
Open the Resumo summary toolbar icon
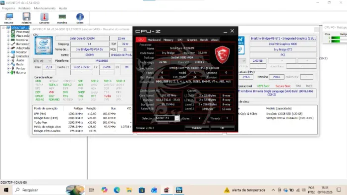pyautogui.click(x=9, y=18)
